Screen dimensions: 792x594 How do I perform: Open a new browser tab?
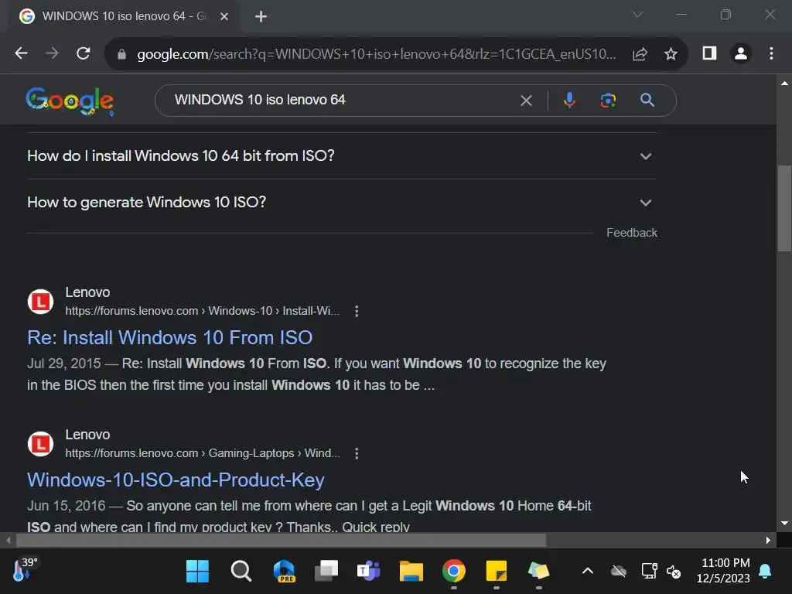point(261,17)
